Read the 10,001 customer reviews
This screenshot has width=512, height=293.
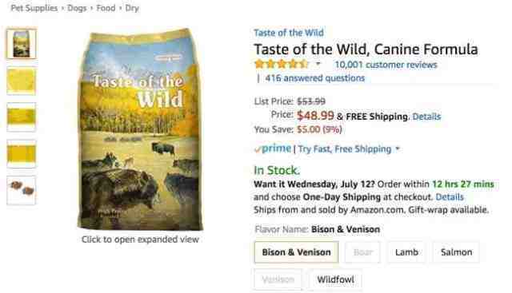(x=386, y=65)
